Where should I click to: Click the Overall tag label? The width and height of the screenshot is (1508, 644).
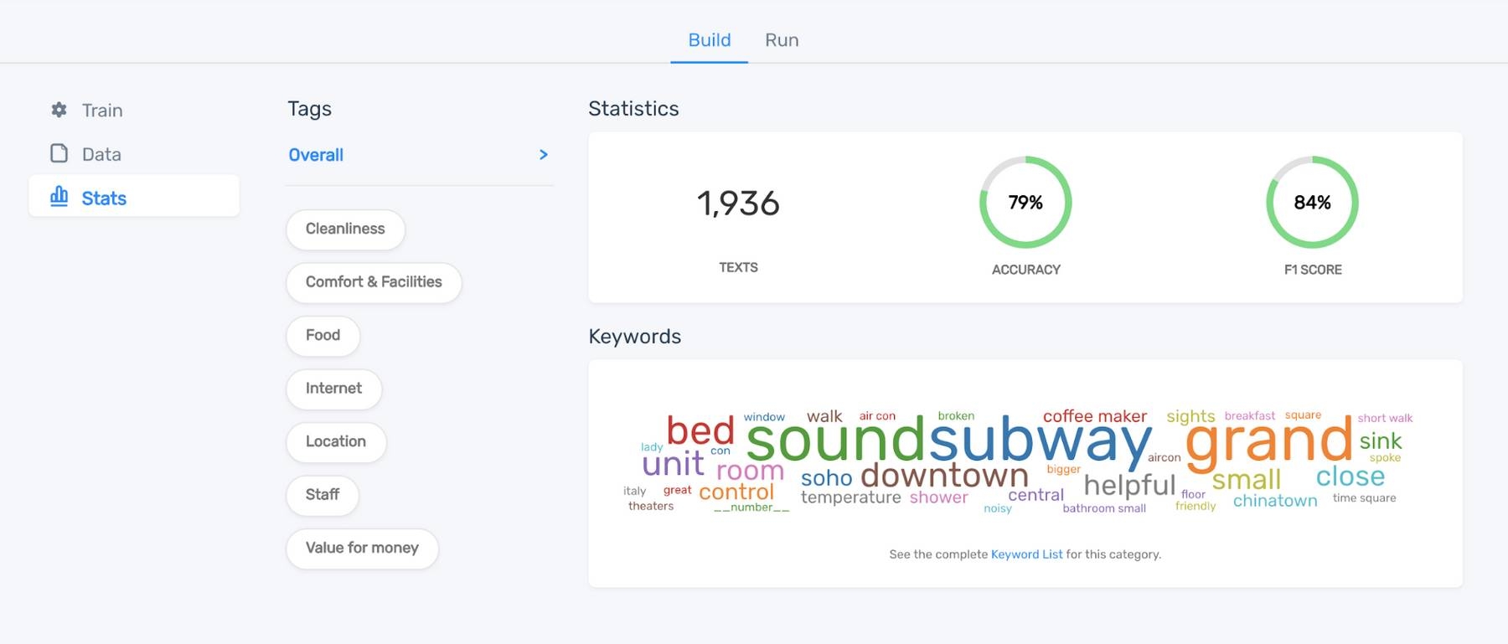[316, 155]
